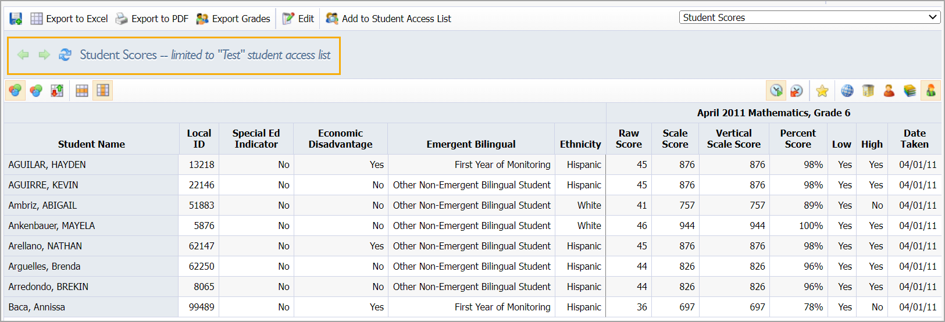The image size is (945, 322).
Task: Click the Scale Score column header
Action: [675, 139]
